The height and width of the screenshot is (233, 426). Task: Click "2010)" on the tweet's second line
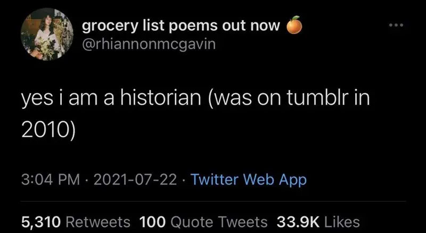tap(48, 131)
